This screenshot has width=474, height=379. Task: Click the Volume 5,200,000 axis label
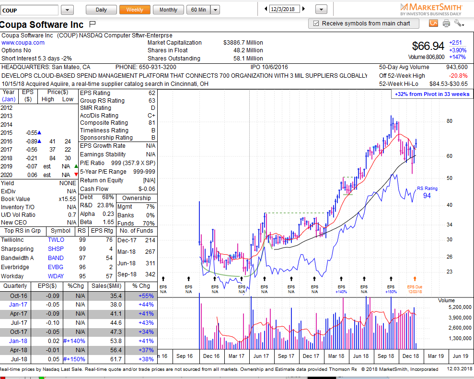460,307
